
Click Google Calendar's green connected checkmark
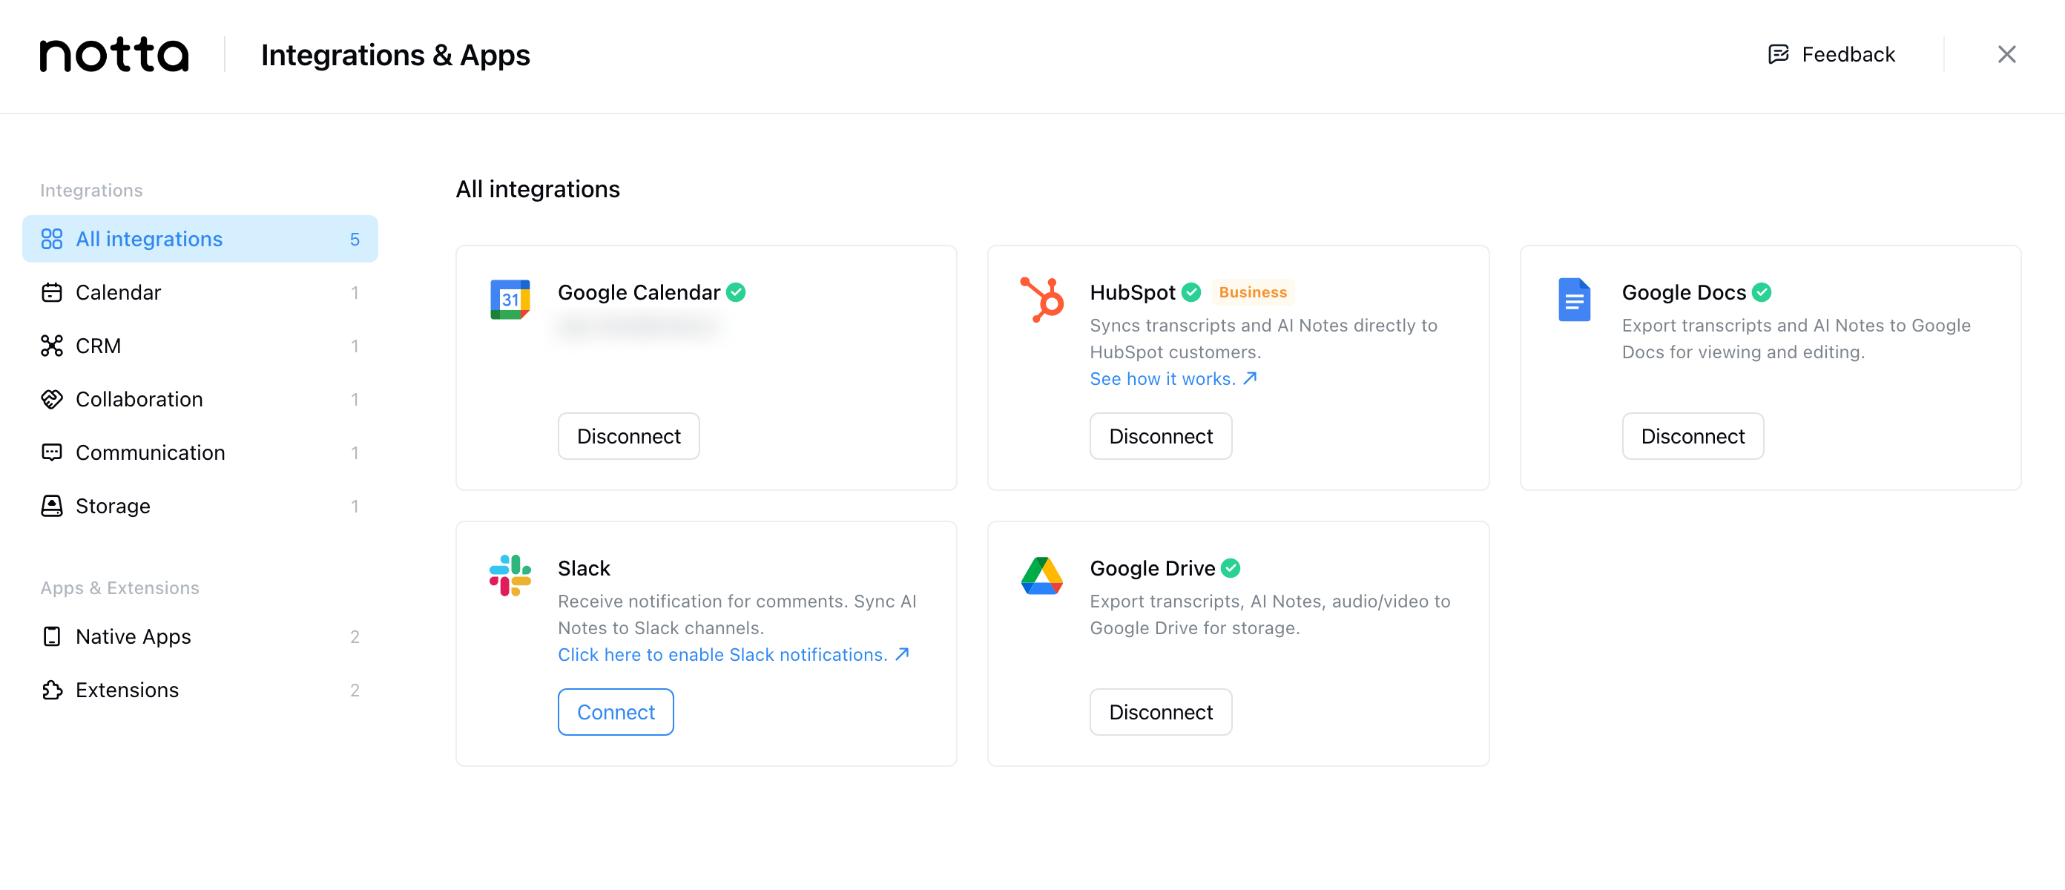pos(736,293)
